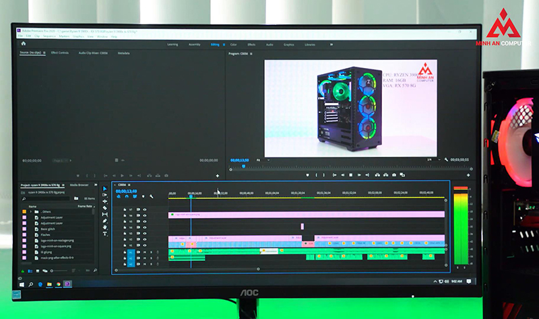Click Comparison View icon in Program monitor
Image resolution: width=539 pixels, height=319 pixels.
pos(402,175)
